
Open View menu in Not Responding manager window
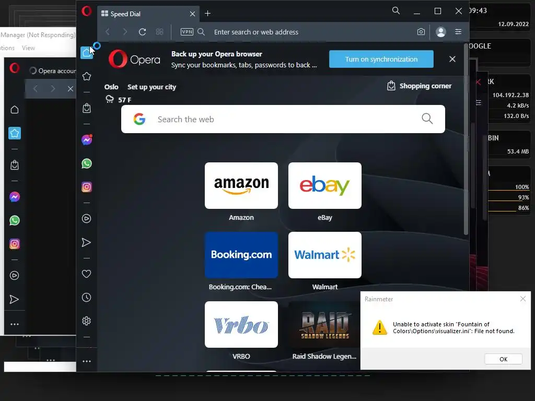[28, 48]
